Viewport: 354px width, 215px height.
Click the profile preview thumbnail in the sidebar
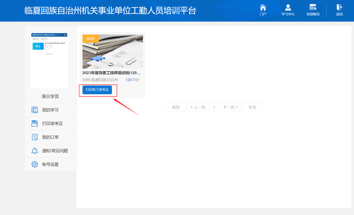[x=50, y=60]
